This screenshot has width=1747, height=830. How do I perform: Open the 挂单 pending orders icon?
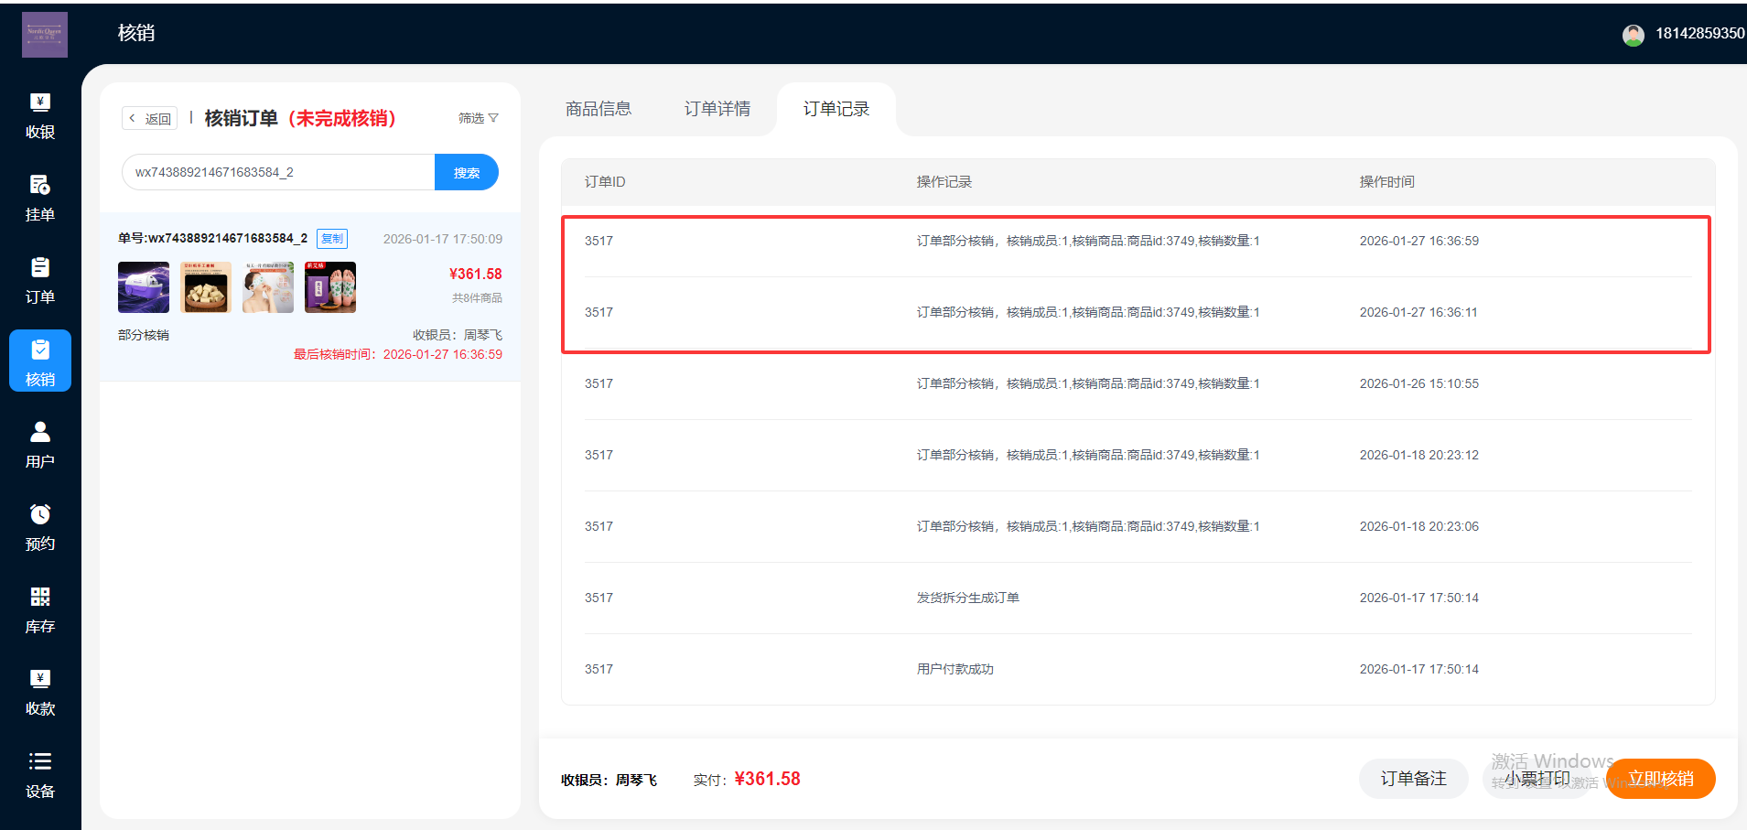tap(40, 185)
